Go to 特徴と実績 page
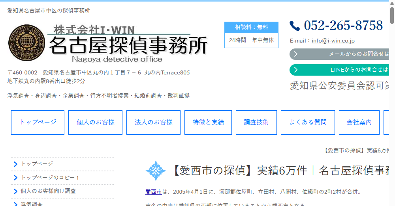The height and width of the screenshot is (206, 395). pyautogui.click(x=208, y=122)
